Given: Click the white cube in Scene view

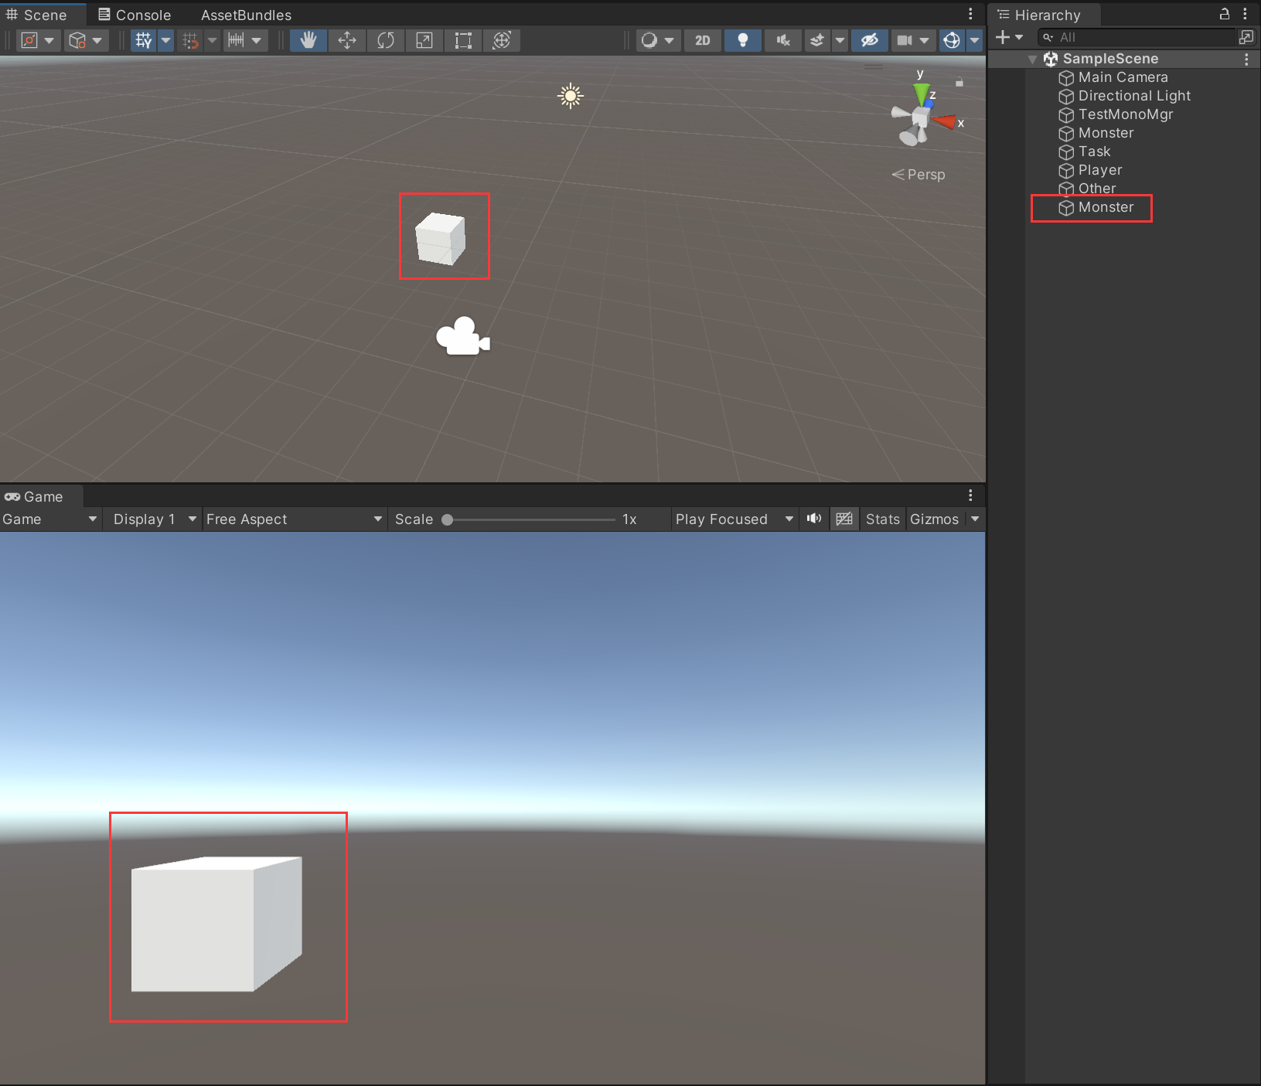Looking at the screenshot, I should (x=440, y=238).
